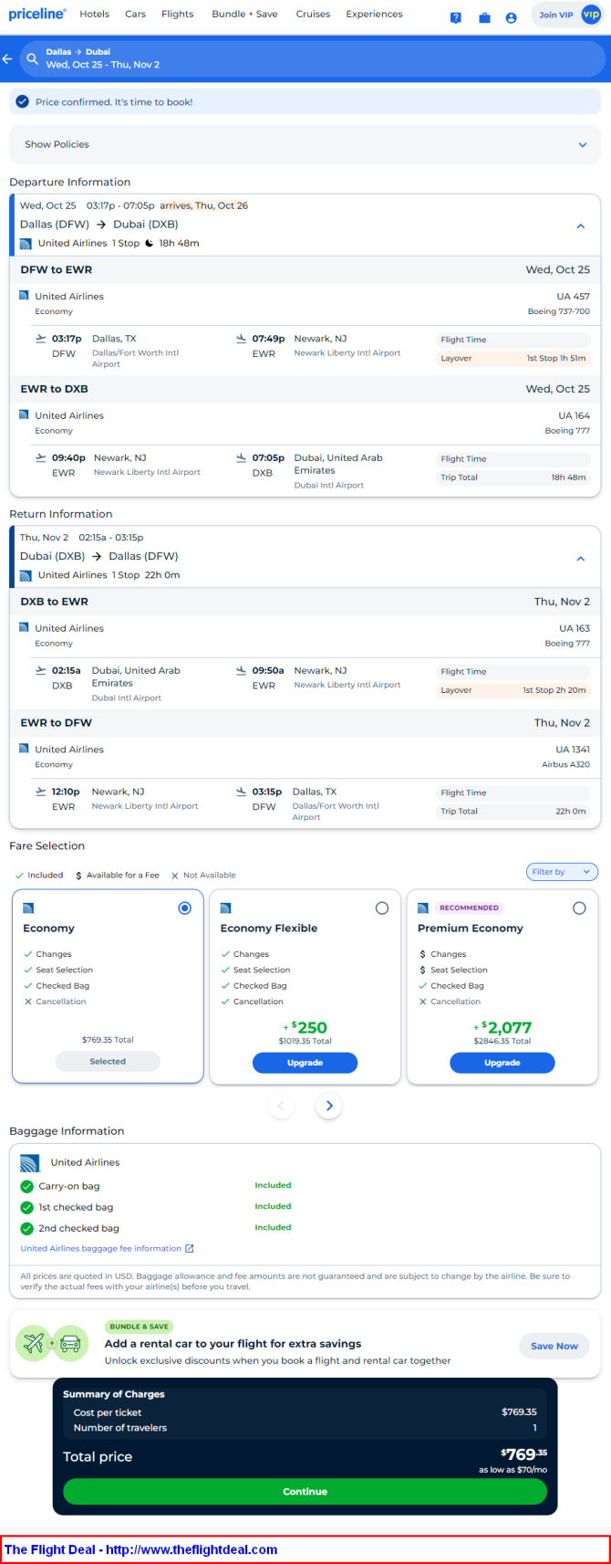611x1564 pixels.
Task: Open the Cruises menu
Action: pyautogui.click(x=313, y=14)
